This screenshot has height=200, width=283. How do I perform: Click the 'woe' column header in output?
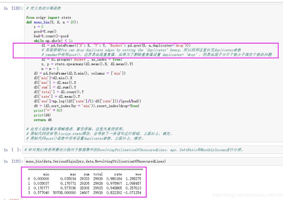[138, 174]
